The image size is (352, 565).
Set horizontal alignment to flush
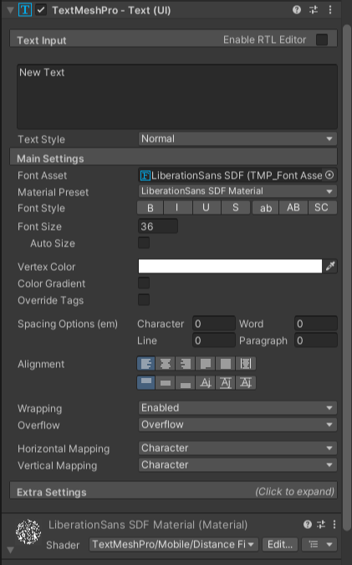(226, 364)
